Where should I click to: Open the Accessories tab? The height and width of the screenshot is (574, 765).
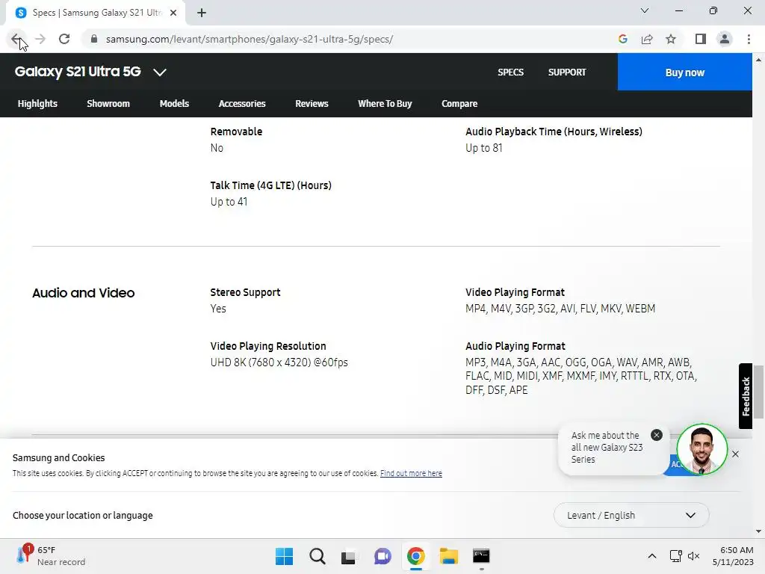(242, 103)
